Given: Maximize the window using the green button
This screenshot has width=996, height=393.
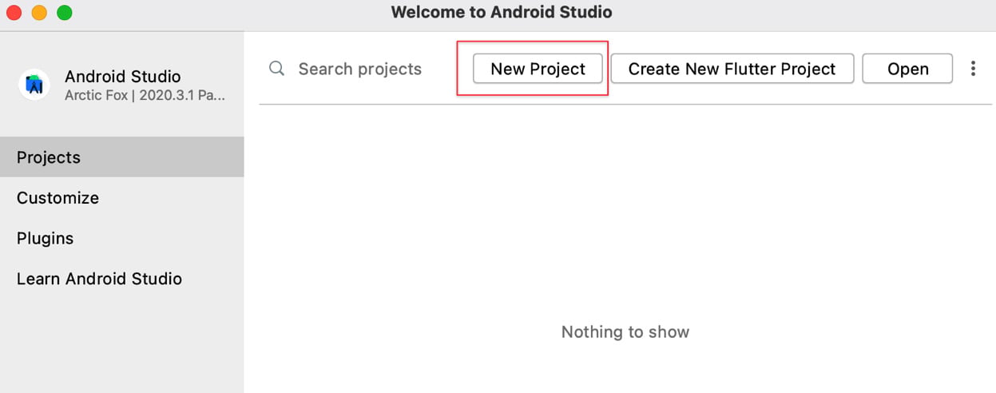Looking at the screenshot, I should [65, 13].
